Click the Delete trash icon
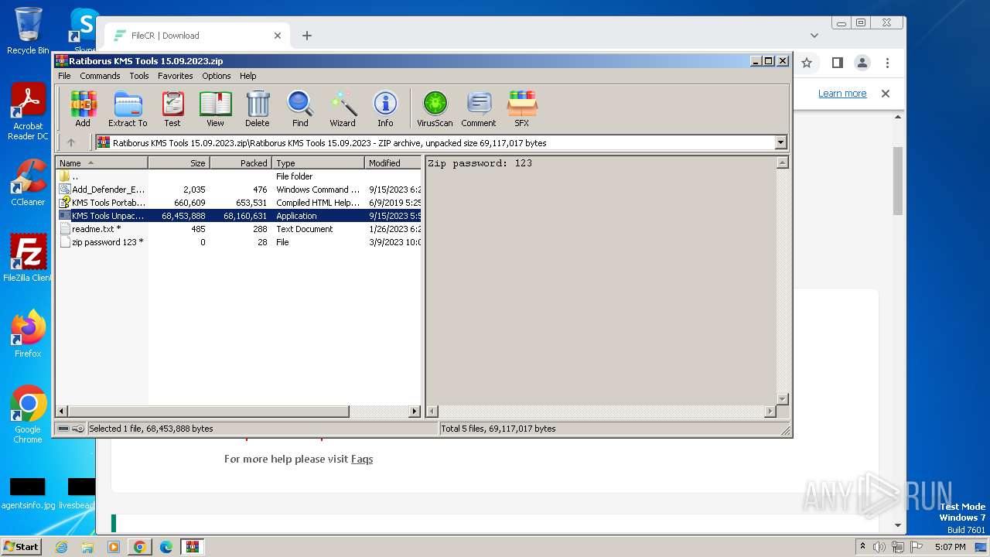 point(258,108)
